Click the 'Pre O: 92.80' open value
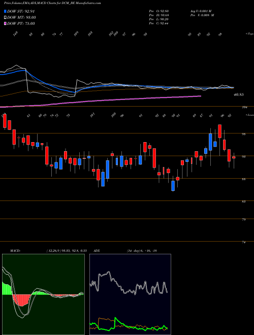 pos(160,11)
